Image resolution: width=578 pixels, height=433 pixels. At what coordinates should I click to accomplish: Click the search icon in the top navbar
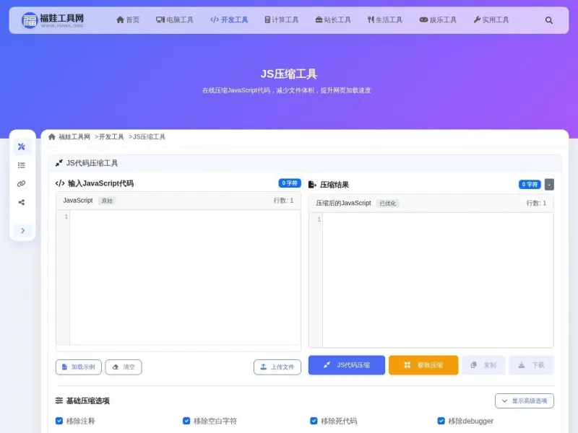[549, 20]
